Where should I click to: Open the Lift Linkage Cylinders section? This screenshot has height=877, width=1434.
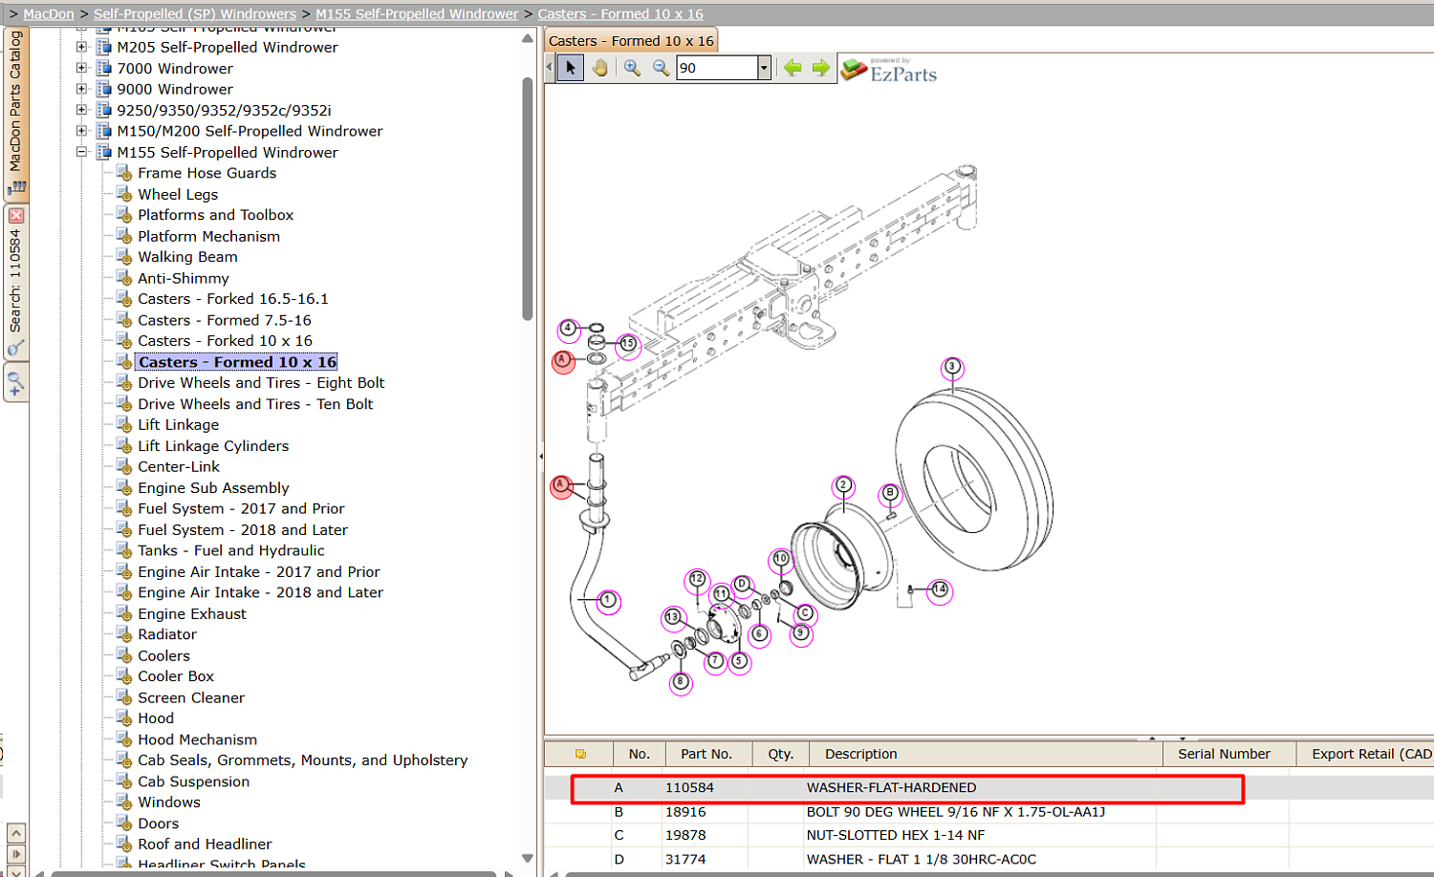pyautogui.click(x=213, y=446)
